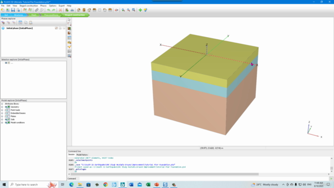Click the New project icon
This screenshot has width=334, height=188.
tap(3, 10)
